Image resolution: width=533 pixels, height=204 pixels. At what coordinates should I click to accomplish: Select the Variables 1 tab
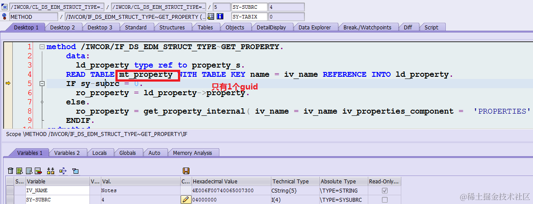click(30, 153)
